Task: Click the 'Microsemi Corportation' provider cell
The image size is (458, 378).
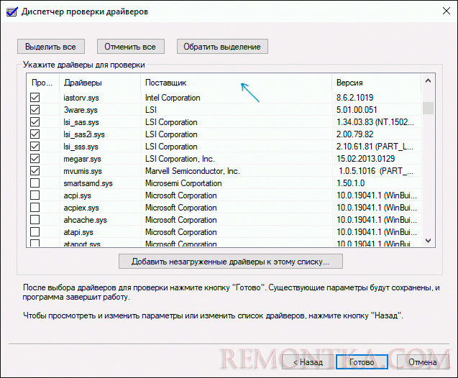Action: click(x=183, y=183)
